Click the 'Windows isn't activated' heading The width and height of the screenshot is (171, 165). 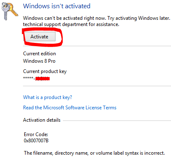tap(57, 6)
